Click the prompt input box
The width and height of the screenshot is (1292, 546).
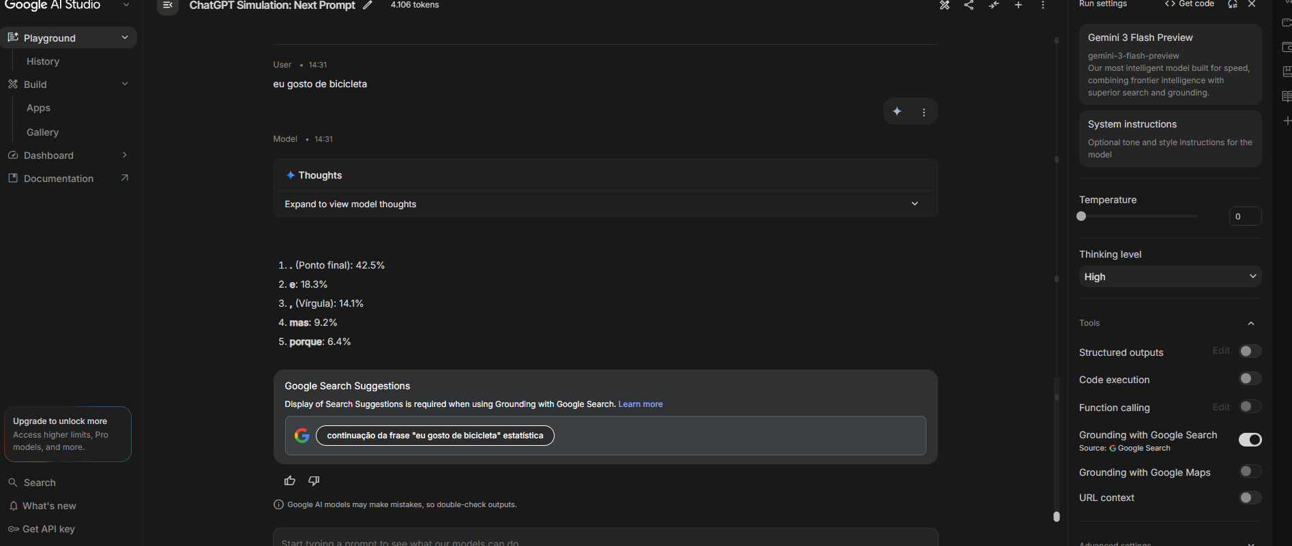(605, 539)
